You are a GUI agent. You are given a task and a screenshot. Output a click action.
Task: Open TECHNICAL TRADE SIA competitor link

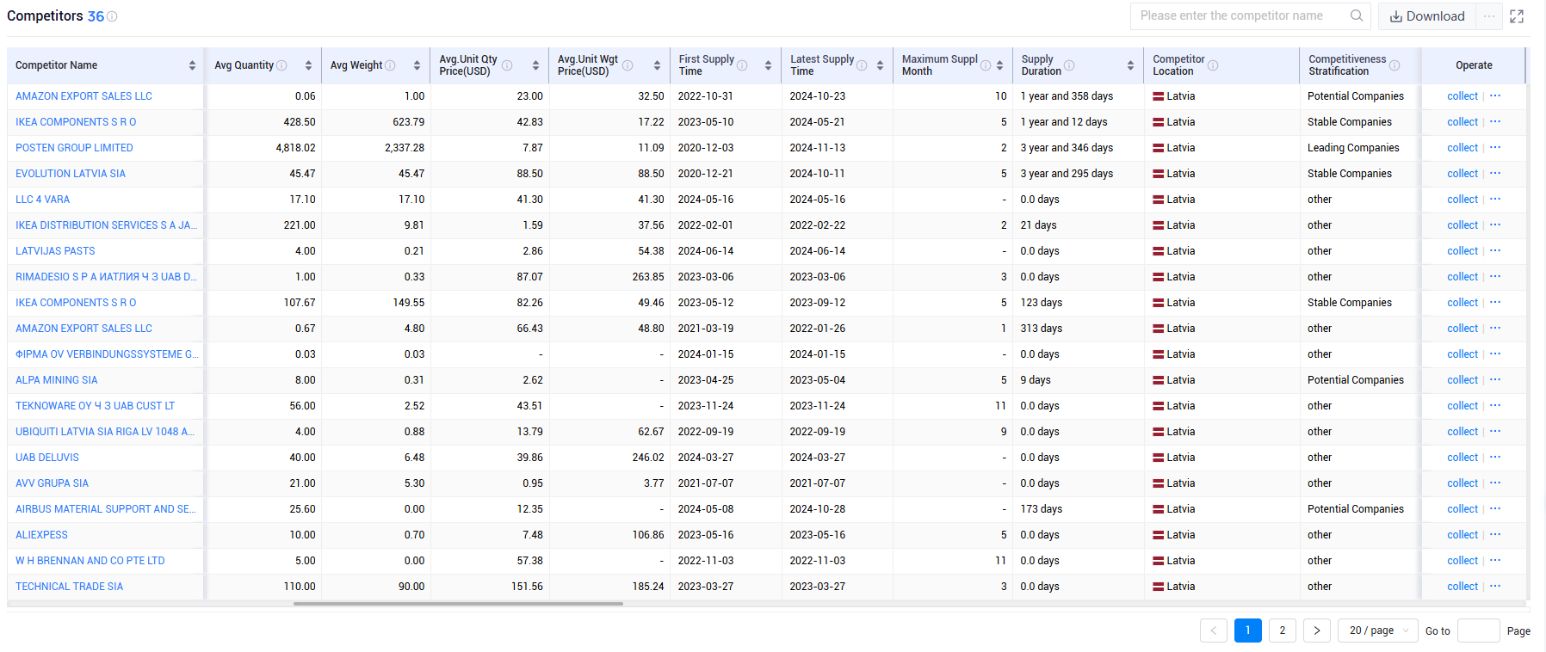[x=69, y=587]
